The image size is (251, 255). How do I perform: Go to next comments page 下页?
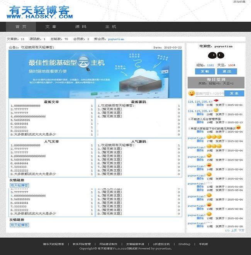(x=241, y=231)
